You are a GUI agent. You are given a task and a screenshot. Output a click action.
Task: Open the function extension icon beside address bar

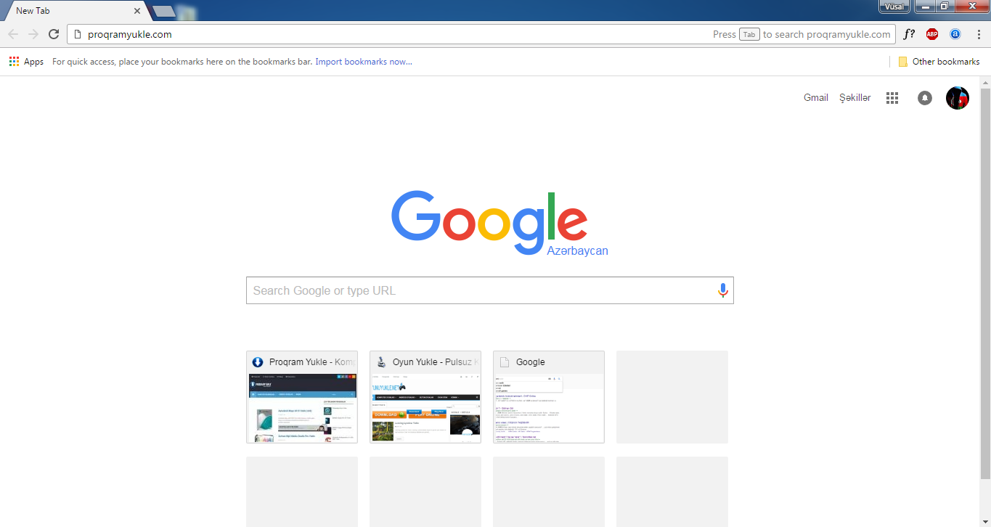(x=909, y=33)
